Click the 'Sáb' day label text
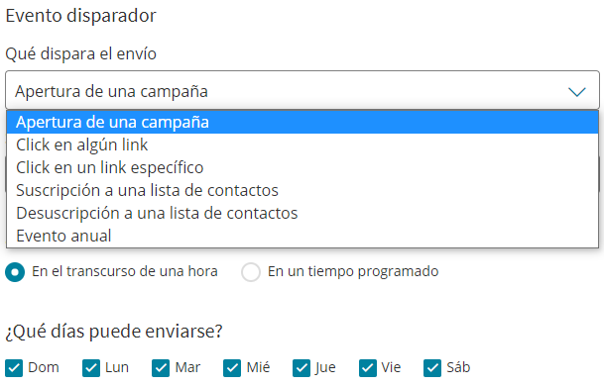The image size is (604, 386). tap(458, 367)
